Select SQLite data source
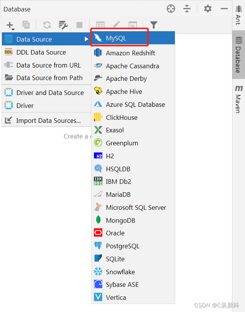 pyautogui.click(x=133, y=259)
